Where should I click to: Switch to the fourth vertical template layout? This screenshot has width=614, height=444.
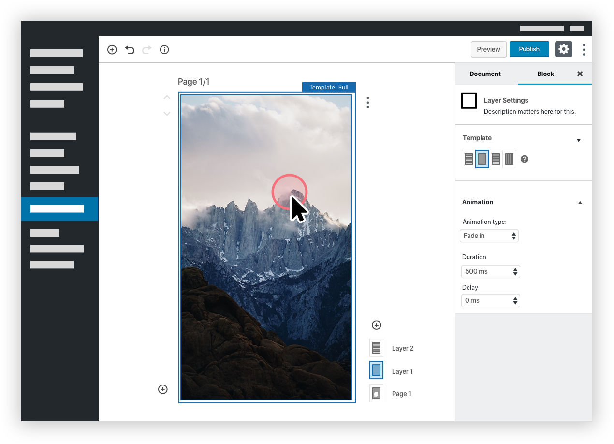click(509, 159)
